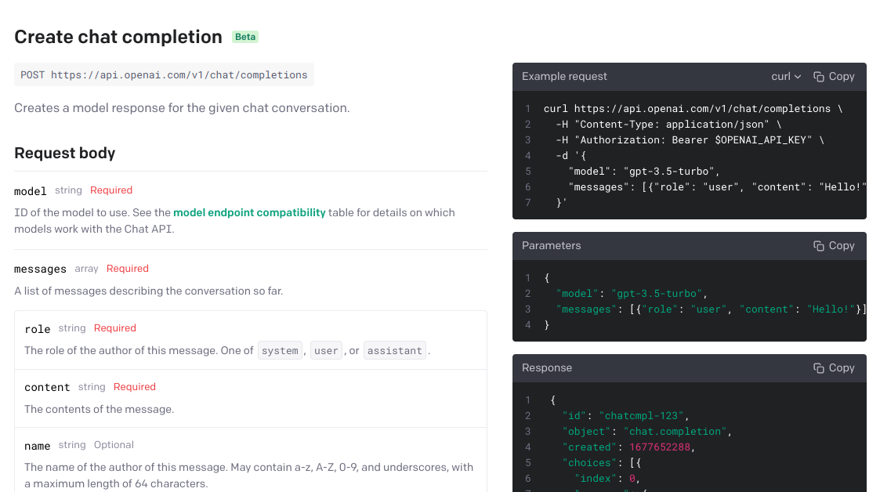Open the model endpoint compatibility link

coord(249,212)
